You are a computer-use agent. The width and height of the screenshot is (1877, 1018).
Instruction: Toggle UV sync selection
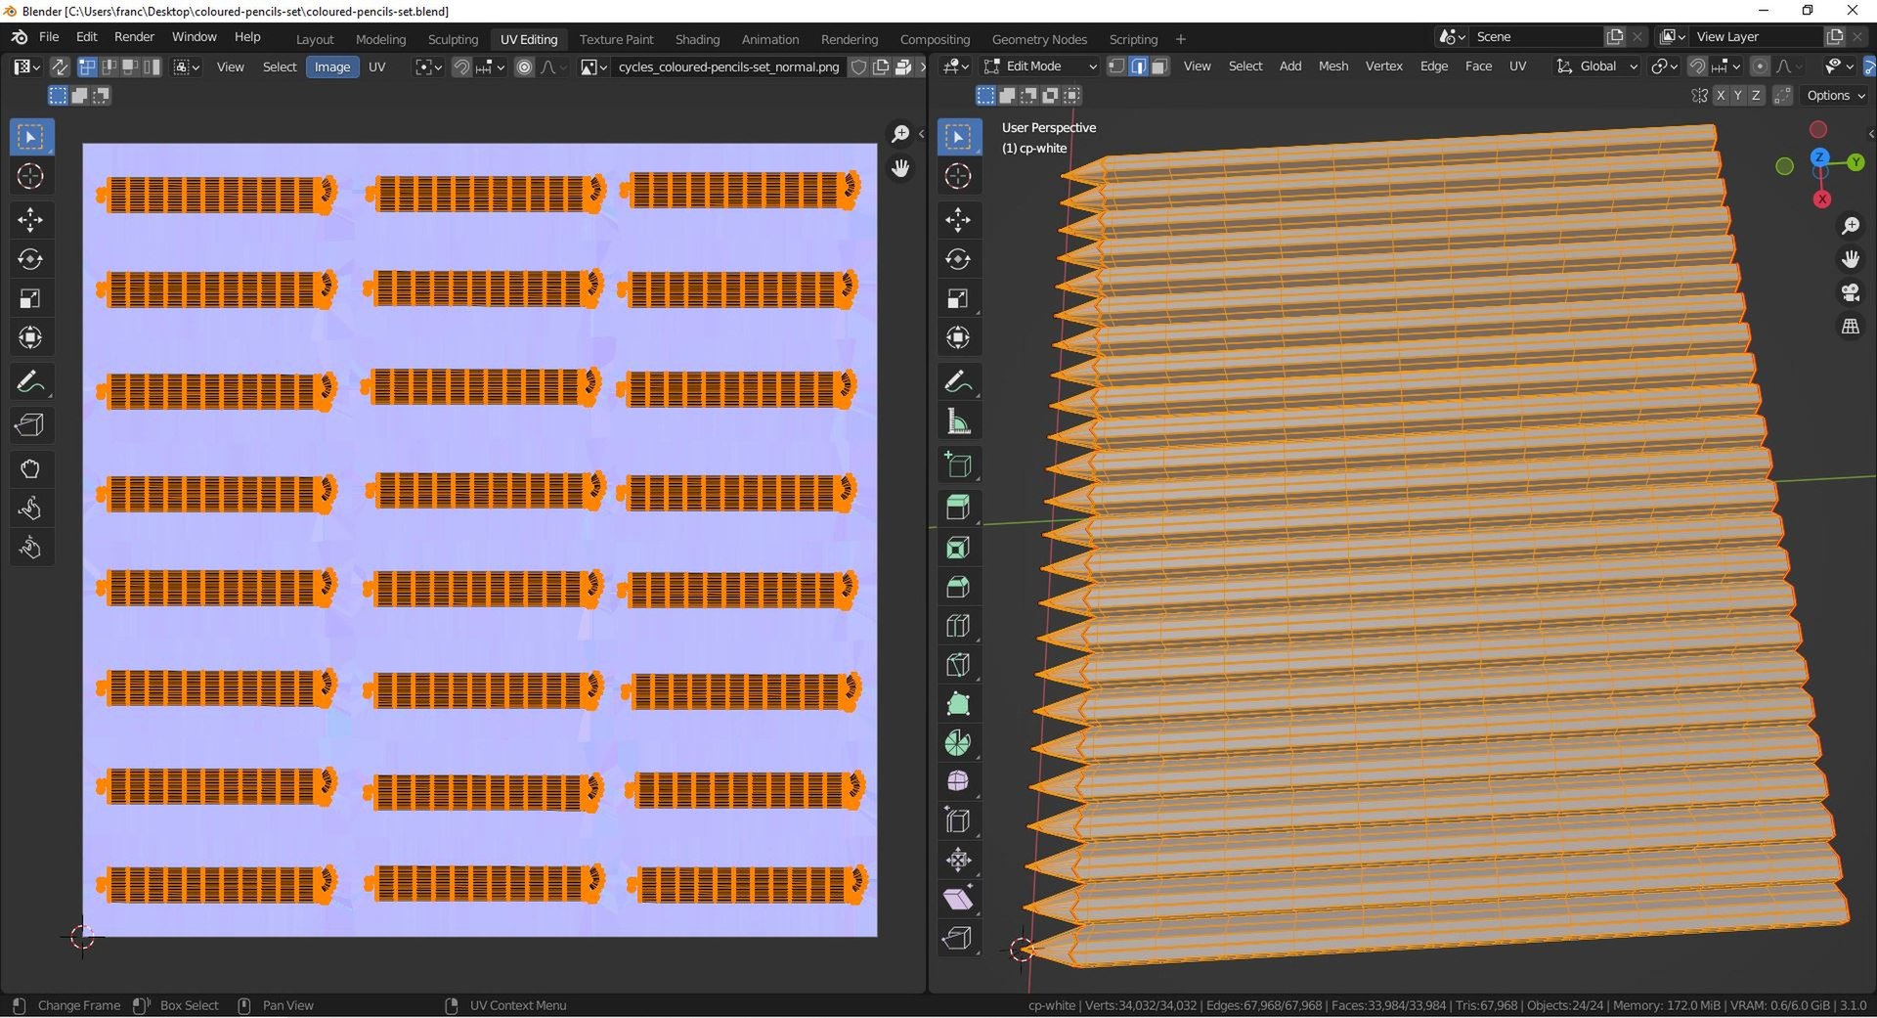[60, 66]
